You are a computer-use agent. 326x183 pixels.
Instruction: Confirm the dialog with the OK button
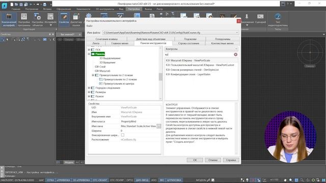pos(195,160)
